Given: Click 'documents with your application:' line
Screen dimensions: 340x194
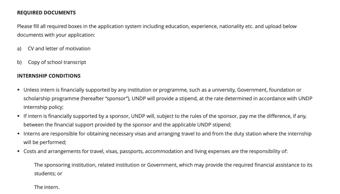Looking at the screenshot, I should 56,35.
